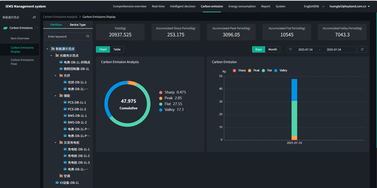Select 充电桩-DB-1L-2 in the tree
This screenshot has width=377, height=188.
coord(78,156)
